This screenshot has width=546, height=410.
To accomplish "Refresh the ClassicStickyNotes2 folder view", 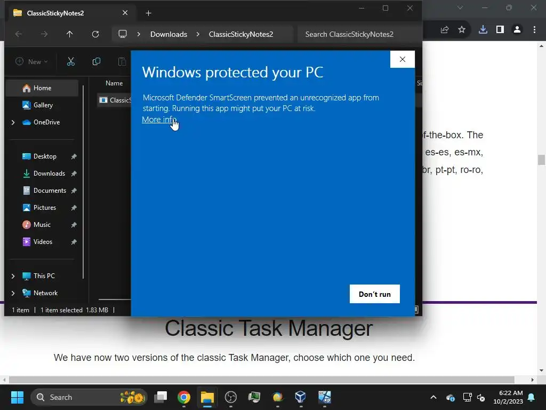I will tap(95, 34).
